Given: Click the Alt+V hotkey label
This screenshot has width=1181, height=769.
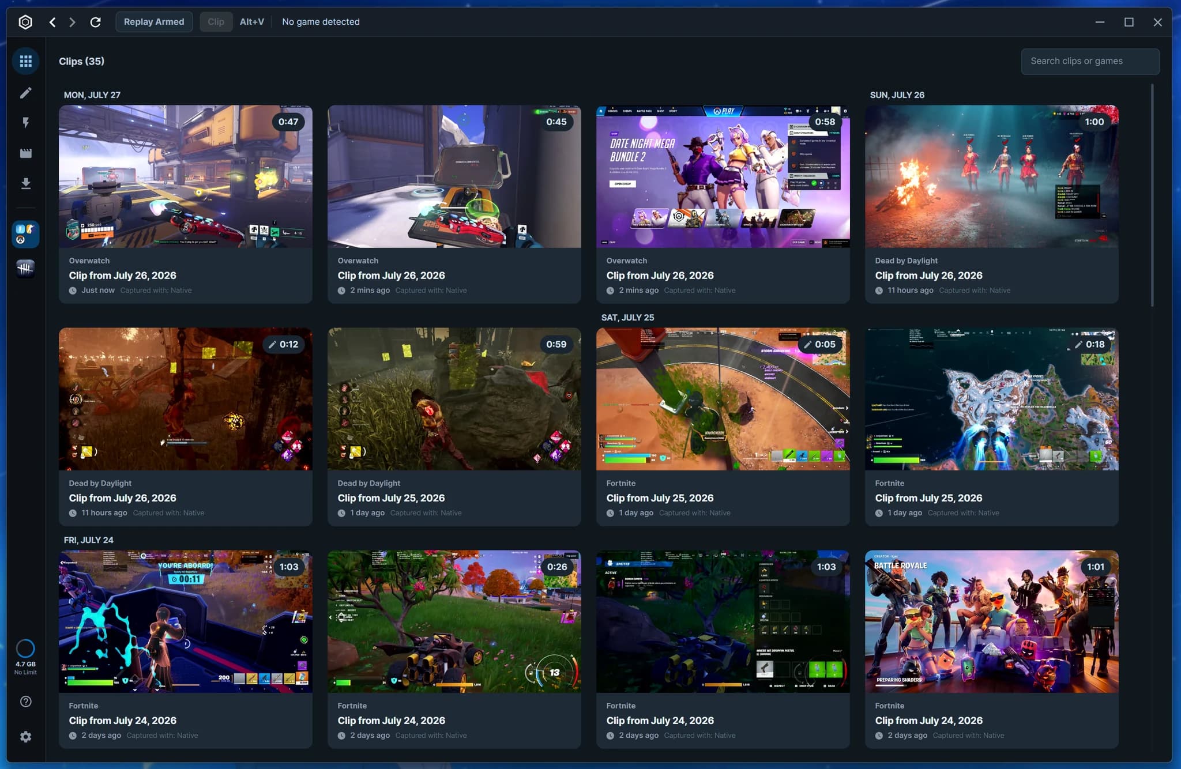Looking at the screenshot, I should [x=252, y=22].
